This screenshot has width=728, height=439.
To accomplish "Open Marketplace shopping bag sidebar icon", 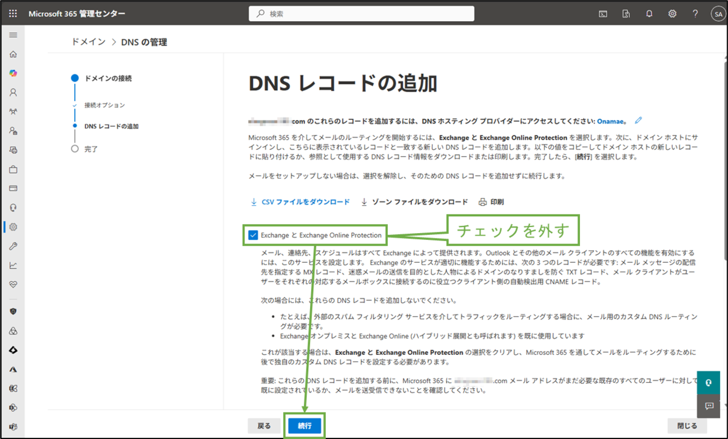I will pyautogui.click(x=13, y=170).
